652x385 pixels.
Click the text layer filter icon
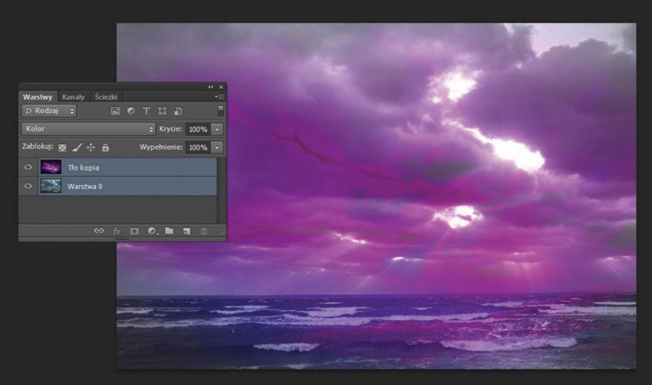click(146, 111)
